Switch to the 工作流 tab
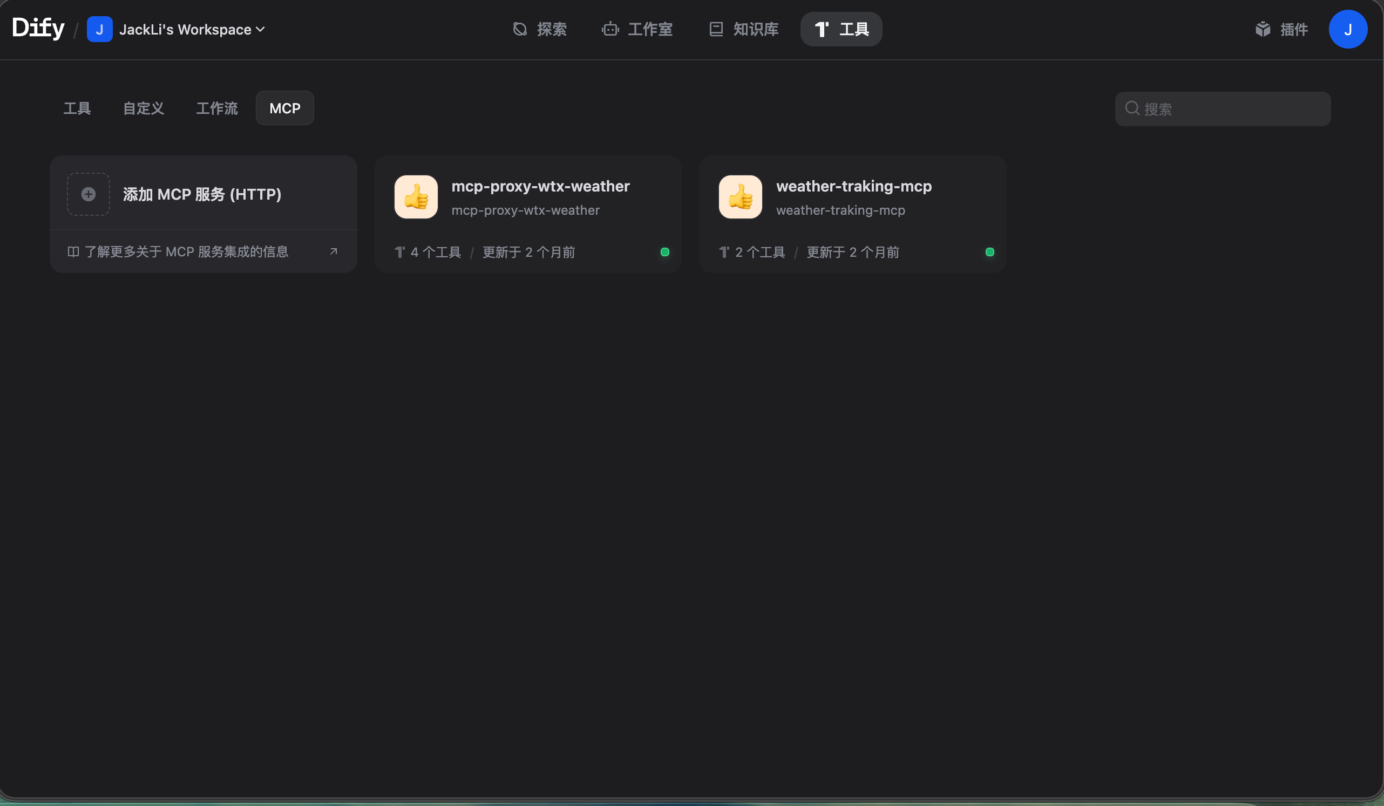1384x806 pixels. 217,108
